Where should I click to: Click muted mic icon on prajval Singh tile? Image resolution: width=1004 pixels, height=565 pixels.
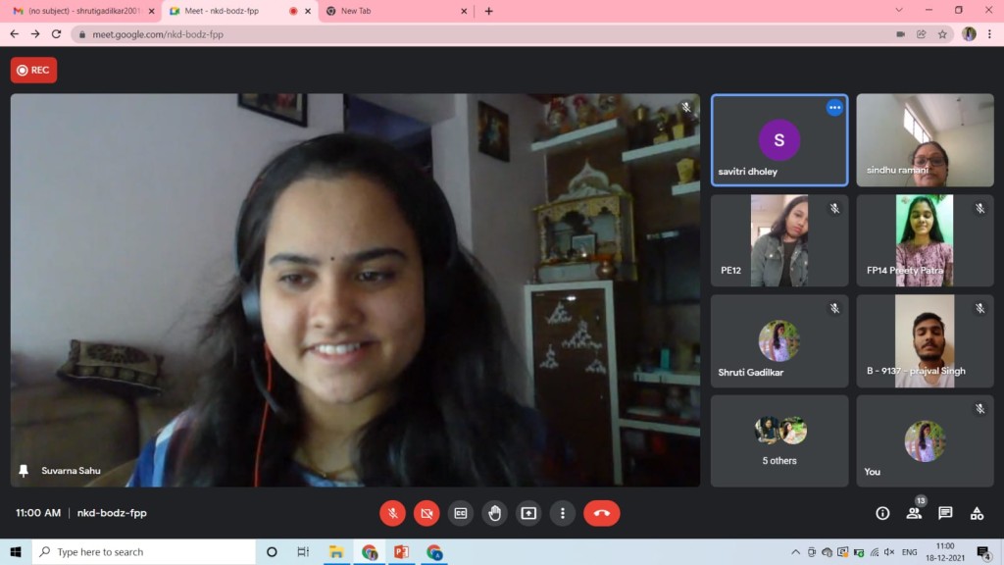click(x=979, y=309)
